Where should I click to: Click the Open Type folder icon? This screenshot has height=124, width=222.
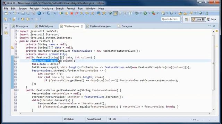pos(180,13)
